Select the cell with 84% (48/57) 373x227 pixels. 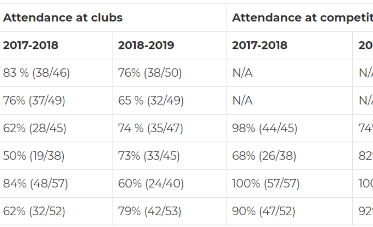[x=35, y=184]
